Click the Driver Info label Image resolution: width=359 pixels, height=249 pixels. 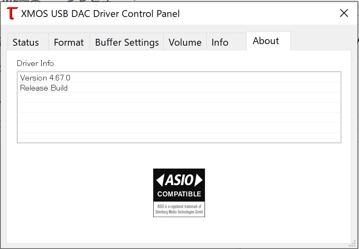coord(35,63)
